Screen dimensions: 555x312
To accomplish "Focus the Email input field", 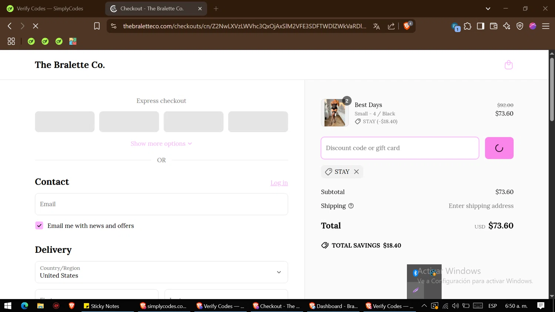I will (161, 204).
